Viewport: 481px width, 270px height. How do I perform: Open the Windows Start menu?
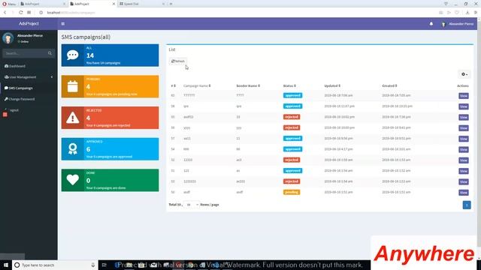6,265
